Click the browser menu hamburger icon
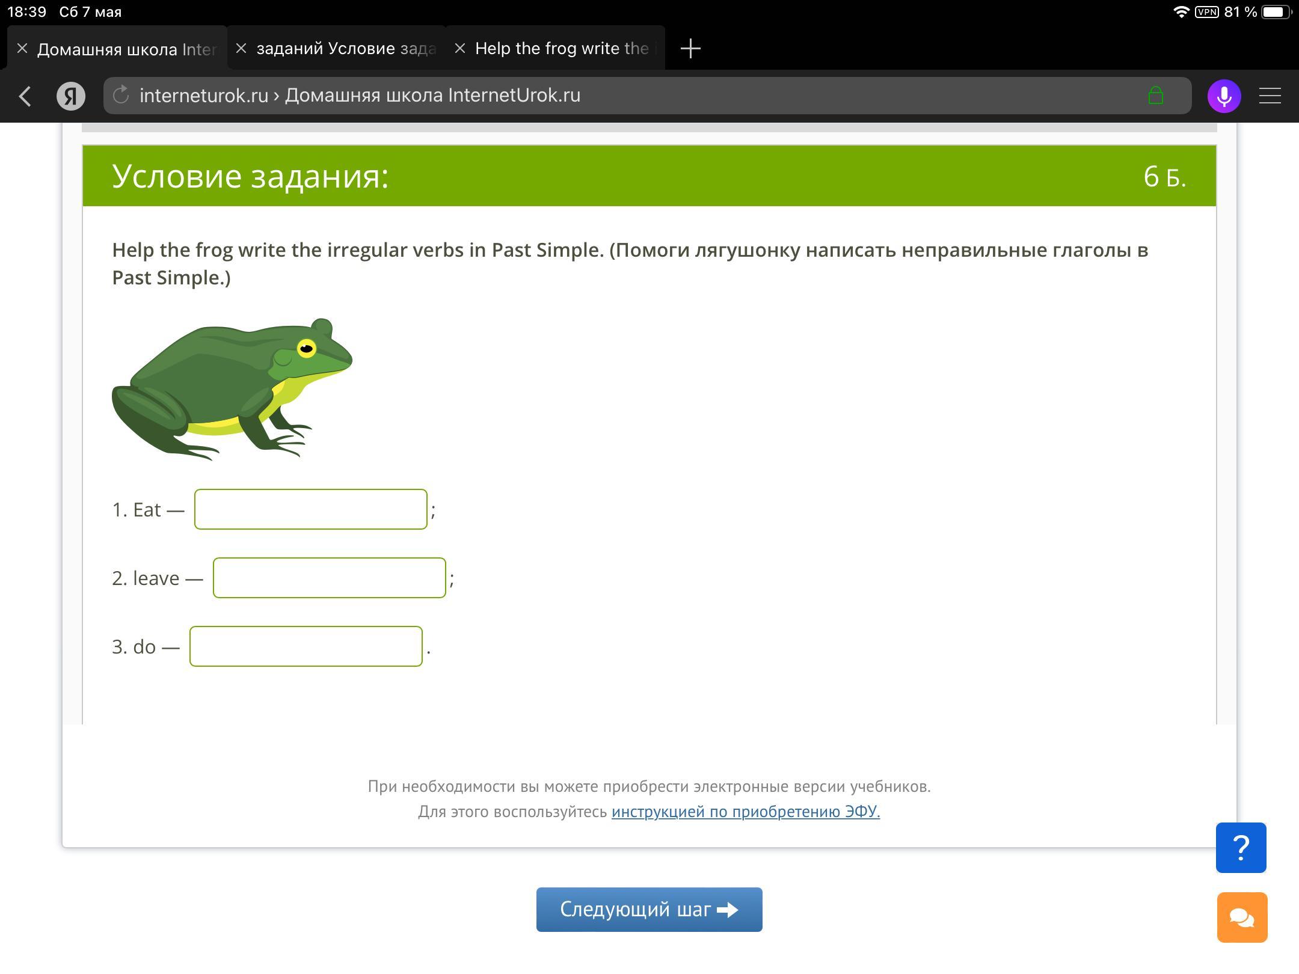 point(1273,95)
